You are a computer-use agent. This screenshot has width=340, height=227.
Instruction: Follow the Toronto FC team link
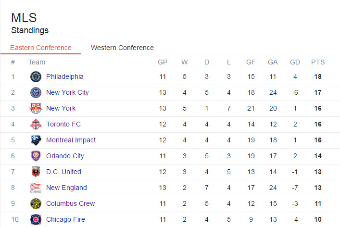tap(63, 124)
